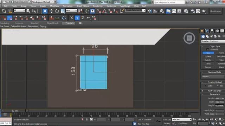This screenshot has height=126, width=225.
Task: Open the Standard Primitives dropdown
Action: 213,41
